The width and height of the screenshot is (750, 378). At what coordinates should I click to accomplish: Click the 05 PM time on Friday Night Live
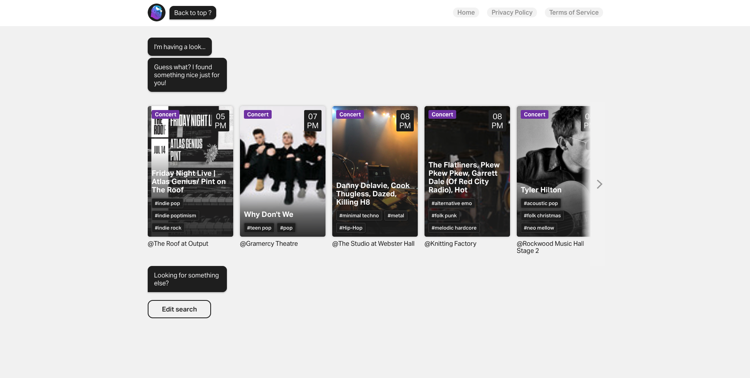221,121
